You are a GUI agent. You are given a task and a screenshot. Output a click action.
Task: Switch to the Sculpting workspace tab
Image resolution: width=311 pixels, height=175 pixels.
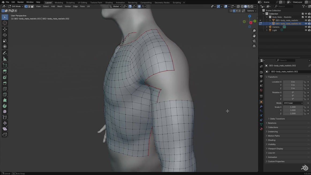[70, 2]
